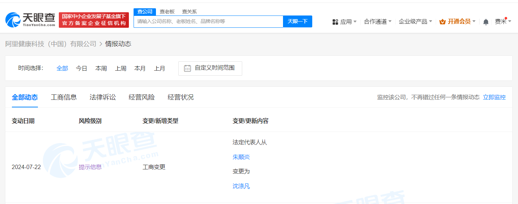
Task: Click the 风险级别 column header
Action: pos(90,121)
